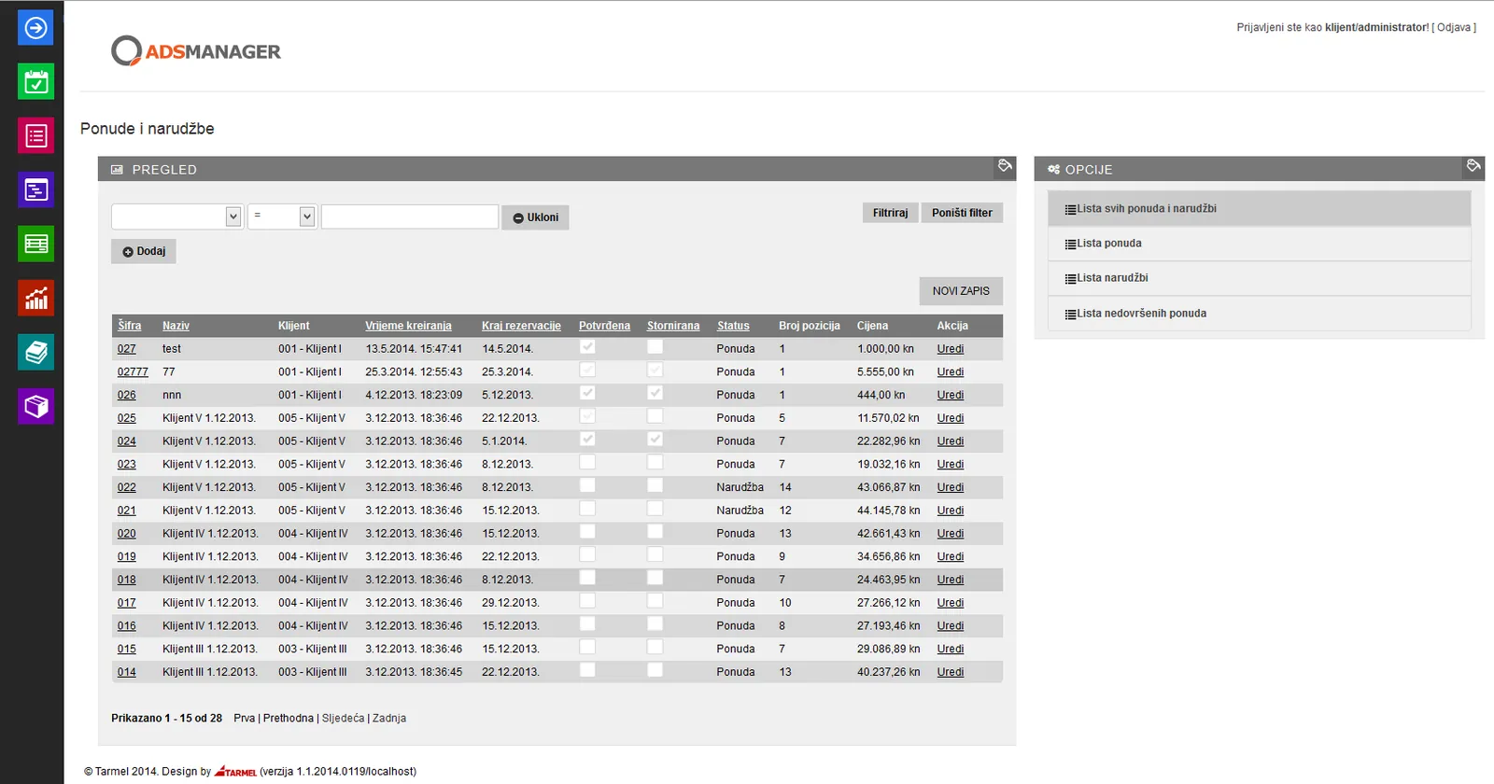1494x784 pixels.
Task: Sort table by Vrijeme kreiranja column
Action: [408, 326]
